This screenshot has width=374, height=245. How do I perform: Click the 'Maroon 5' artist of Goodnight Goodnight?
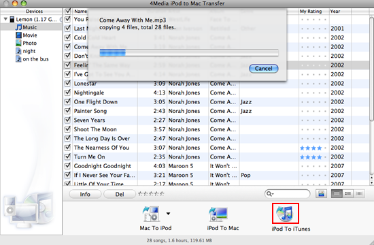(x=181, y=166)
